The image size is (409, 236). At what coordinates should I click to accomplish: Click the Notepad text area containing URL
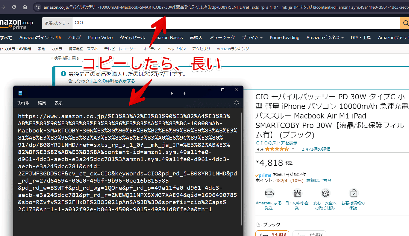click(127, 163)
